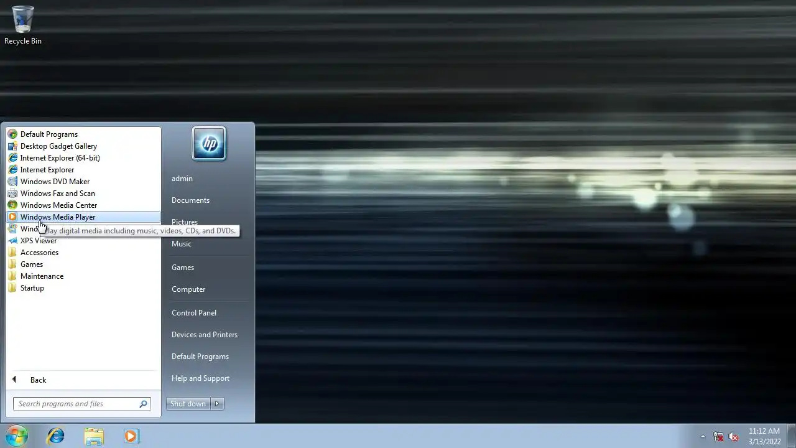
Task: Click the Accessories folder icon
Action: pyautogui.click(x=12, y=252)
